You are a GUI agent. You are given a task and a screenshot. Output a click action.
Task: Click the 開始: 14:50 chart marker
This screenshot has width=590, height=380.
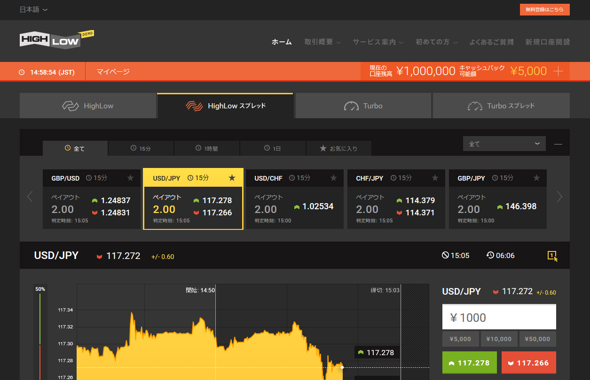click(x=200, y=290)
